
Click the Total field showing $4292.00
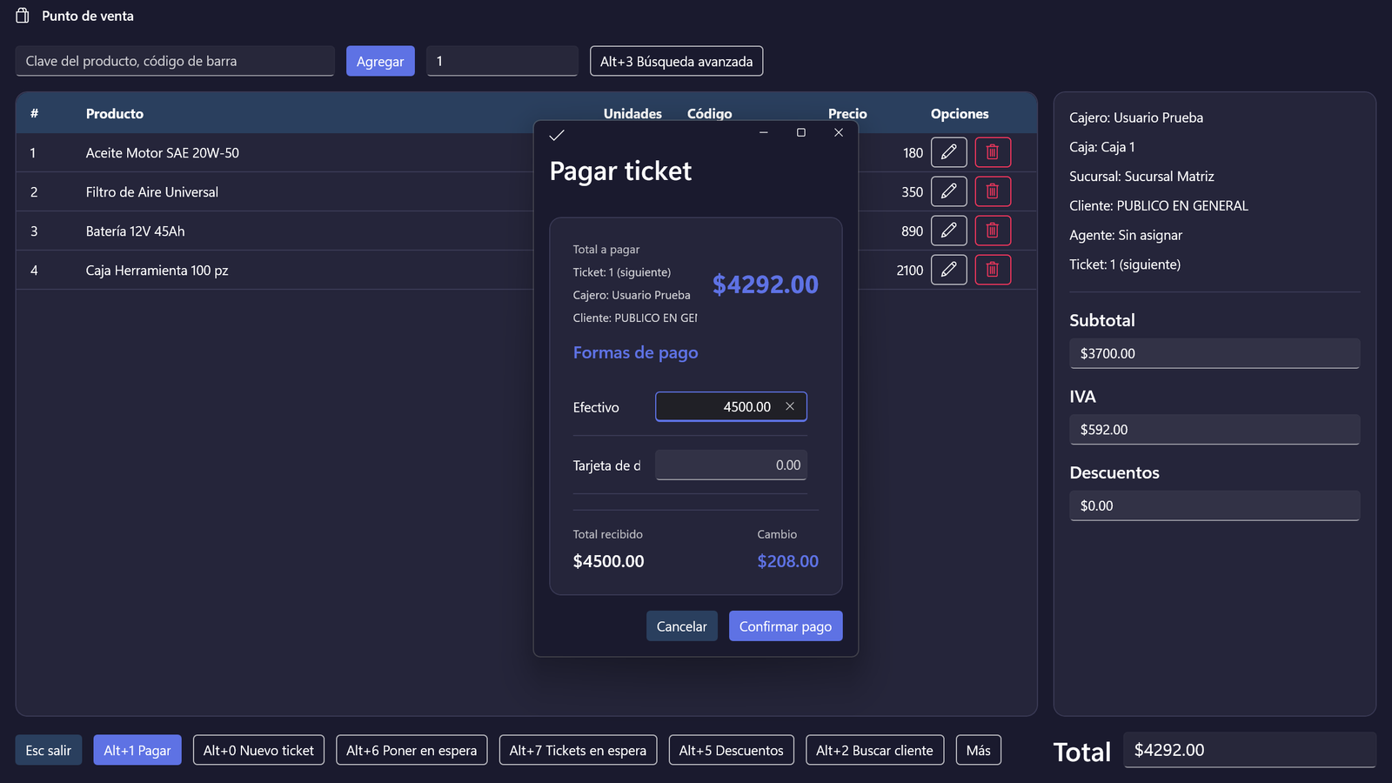pos(1250,750)
